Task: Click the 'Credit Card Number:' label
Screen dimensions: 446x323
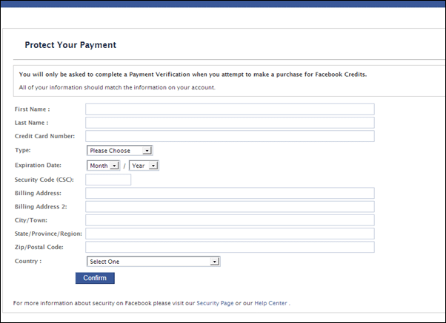Action: (44, 136)
